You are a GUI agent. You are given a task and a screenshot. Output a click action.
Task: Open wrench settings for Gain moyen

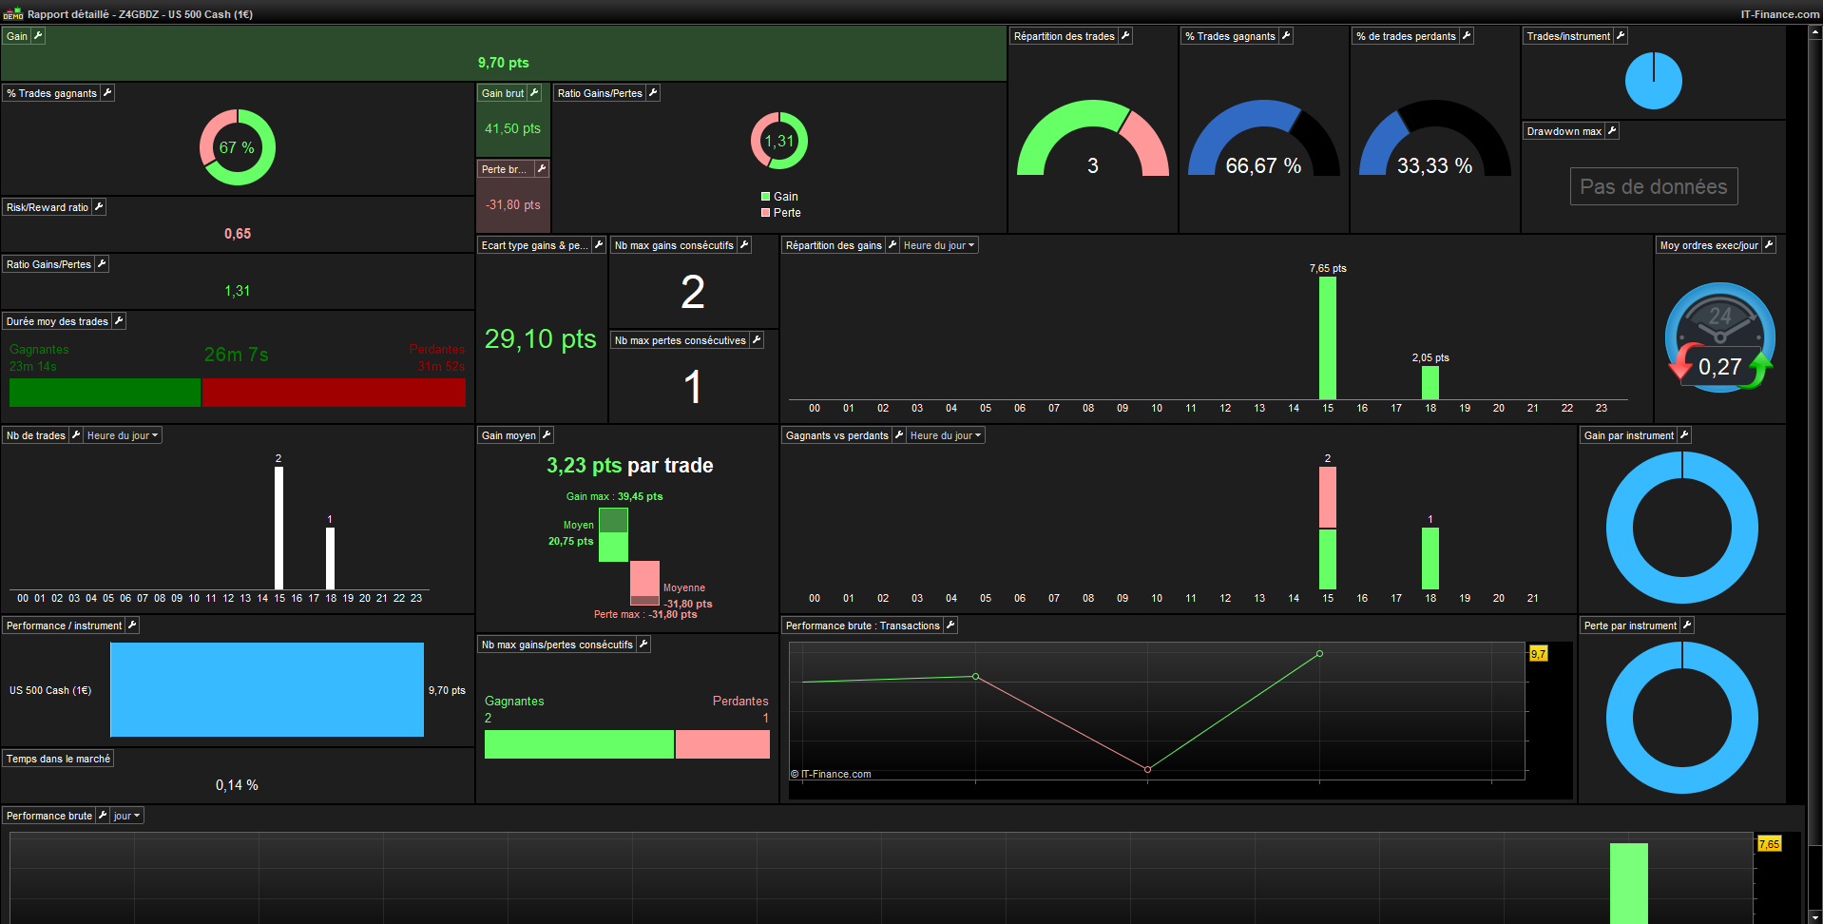point(547,435)
